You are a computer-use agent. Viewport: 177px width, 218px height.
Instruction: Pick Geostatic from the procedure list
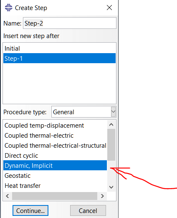tap(55, 176)
